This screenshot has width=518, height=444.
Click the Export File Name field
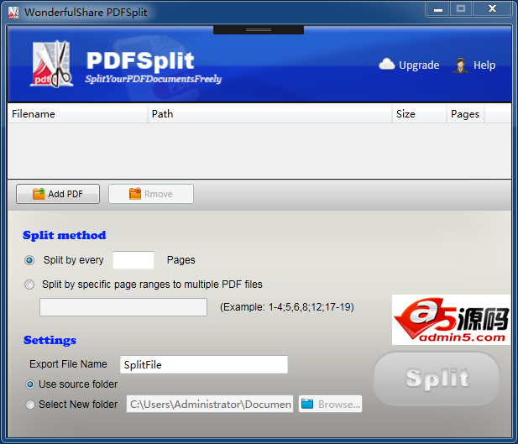(204, 365)
